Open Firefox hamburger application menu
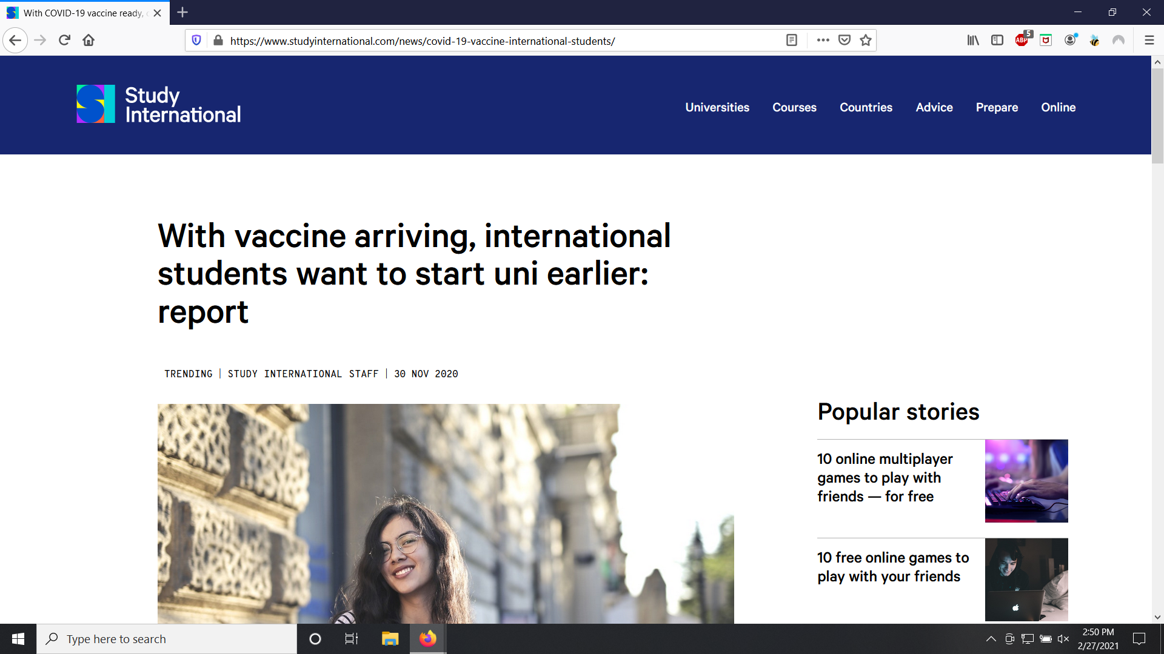Viewport: 1164px width, 654px height. (x=1149, y=41)
